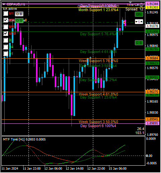
Task: Select the Week Support 3 50.0%0 label
Action: [x=98, y=122]
